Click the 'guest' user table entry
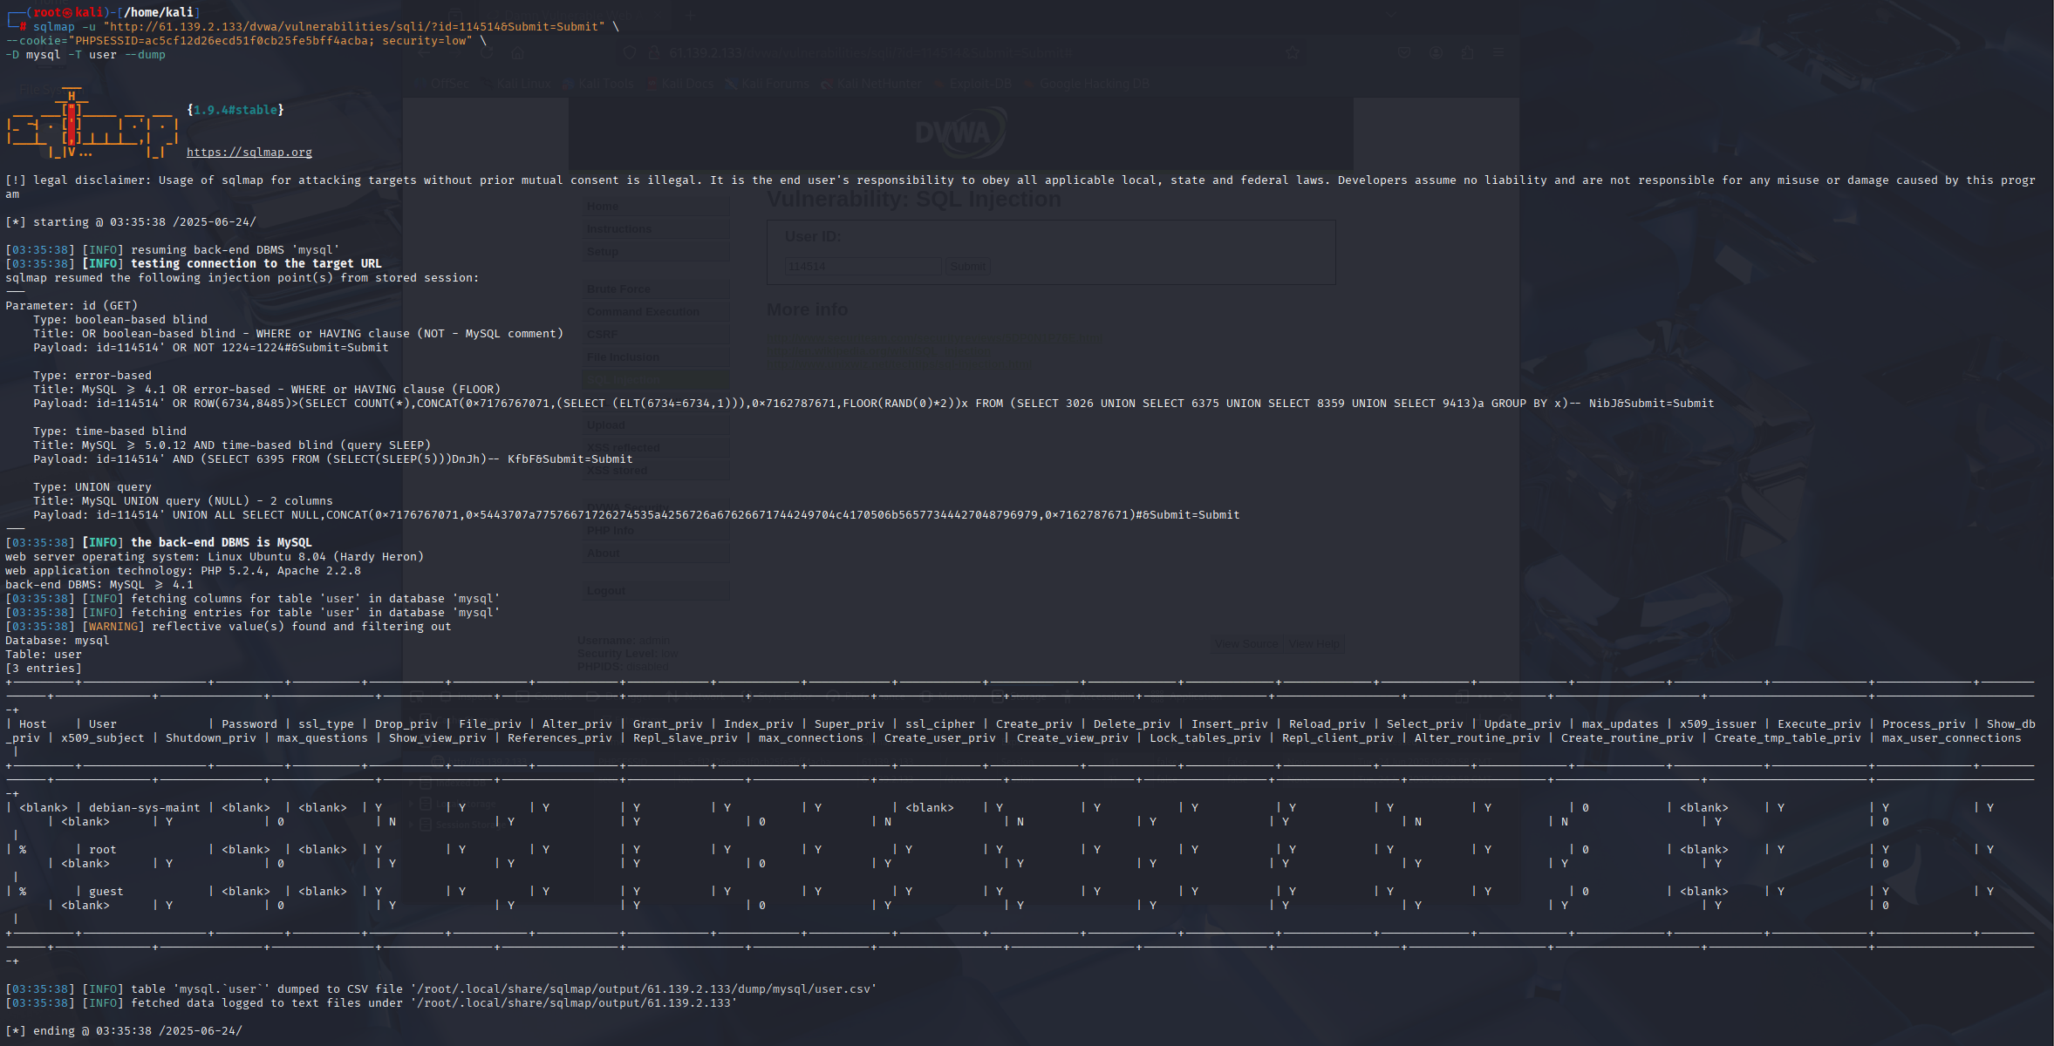2054x1046 pixels. click(106, 892)
